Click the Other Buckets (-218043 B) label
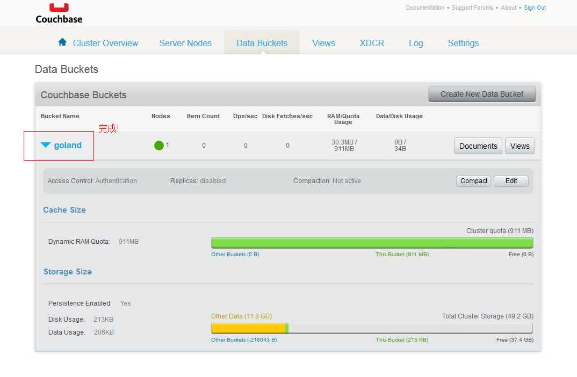The width and height of the screenshot is (577, 377). (244, 340)
